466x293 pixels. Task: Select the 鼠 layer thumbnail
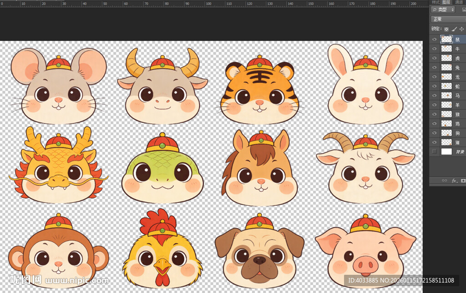tap(446, 39)
